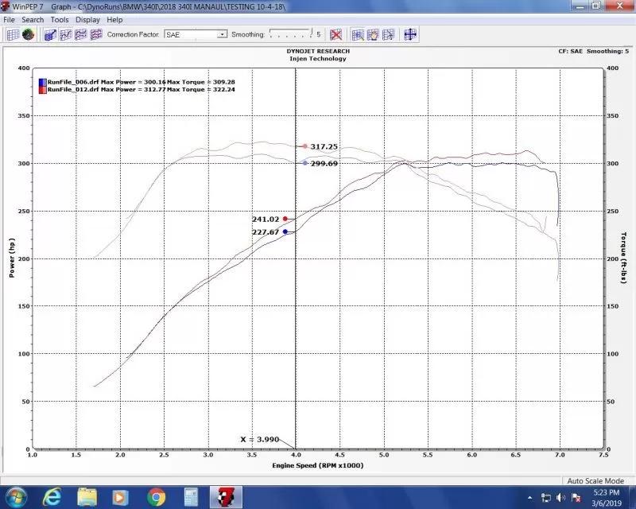Click the graph icon with the diagonal arrow
Screen dimensions: 636x509
click(50, 34)
